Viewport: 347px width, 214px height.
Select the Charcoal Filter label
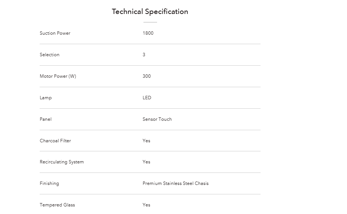(x=56, y=141)
